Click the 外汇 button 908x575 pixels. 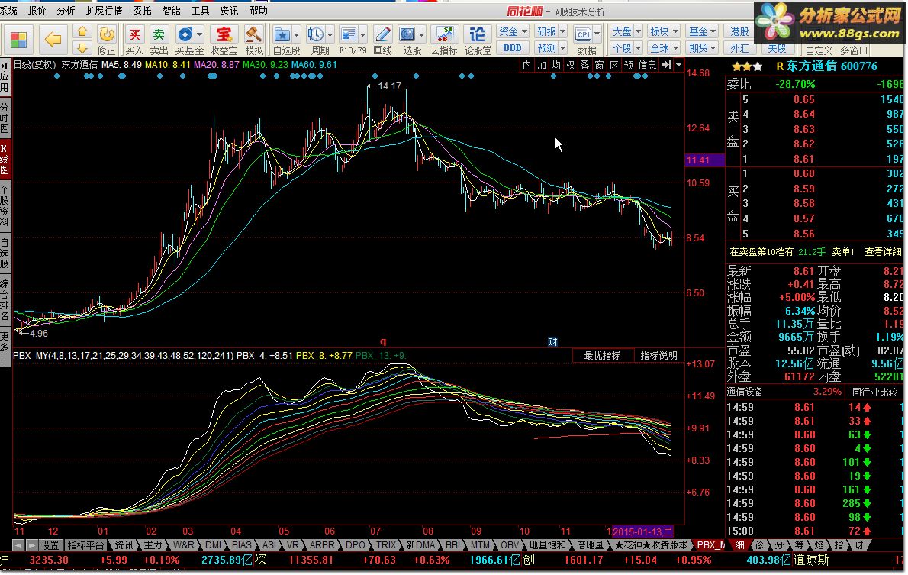pos(739,48)
